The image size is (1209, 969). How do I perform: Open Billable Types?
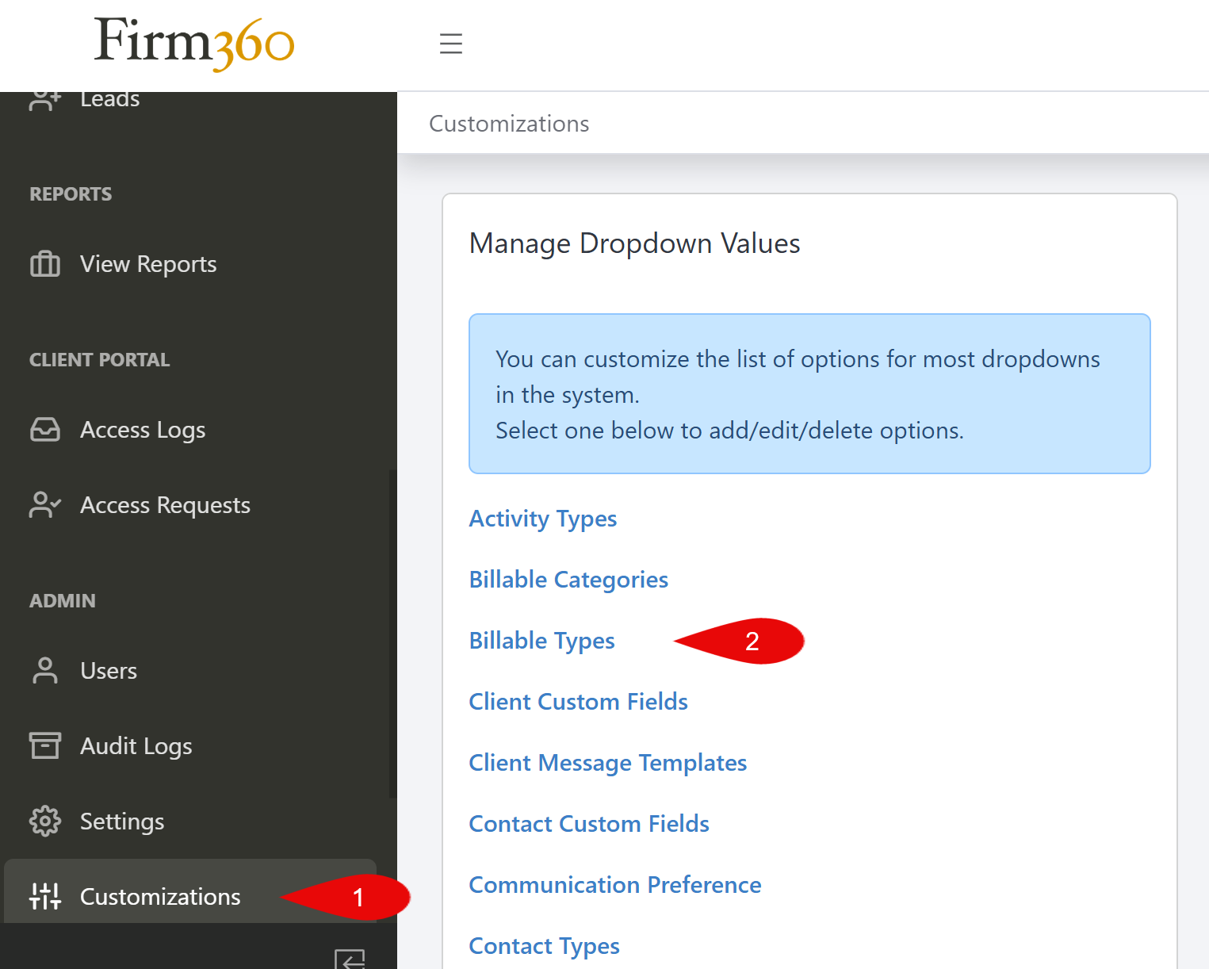point(541,641)
